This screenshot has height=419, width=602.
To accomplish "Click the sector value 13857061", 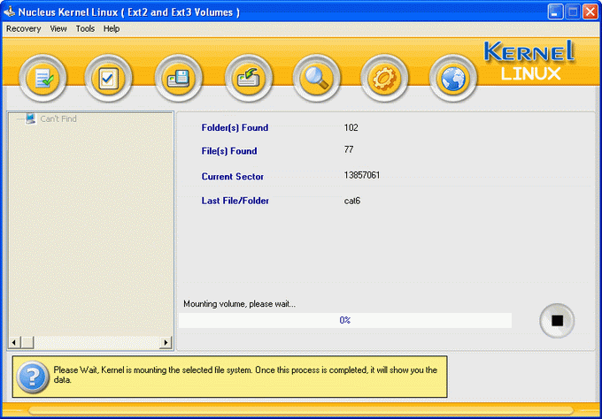I will [362, 175].
